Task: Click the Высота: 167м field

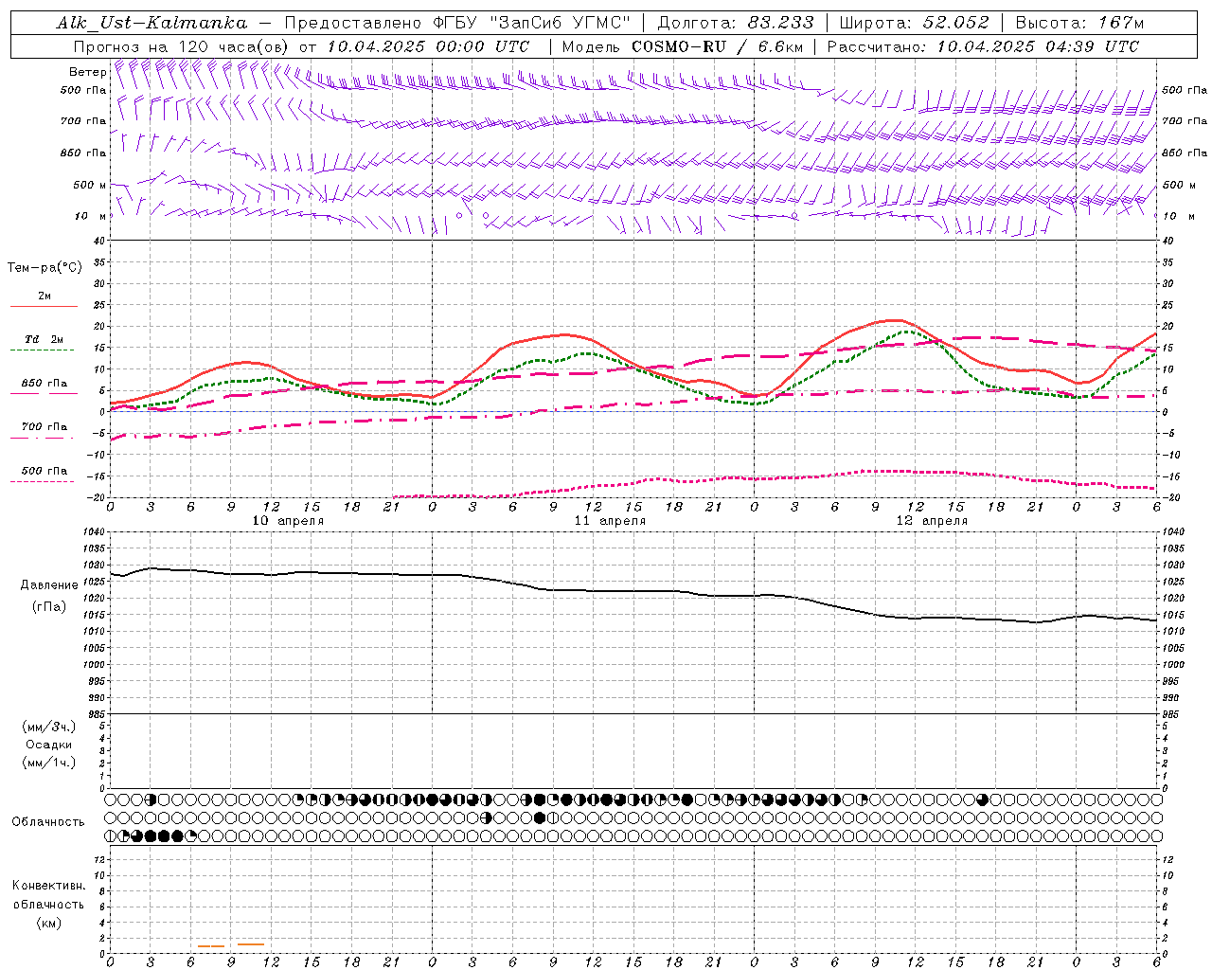Action: click(1079, 23)
